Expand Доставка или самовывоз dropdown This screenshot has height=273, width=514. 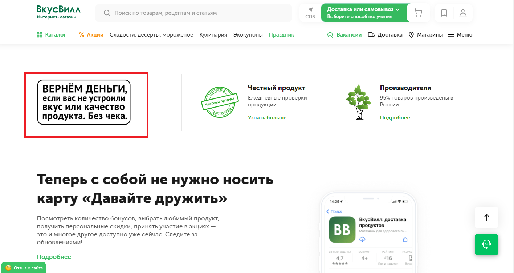tap(363, 13)
